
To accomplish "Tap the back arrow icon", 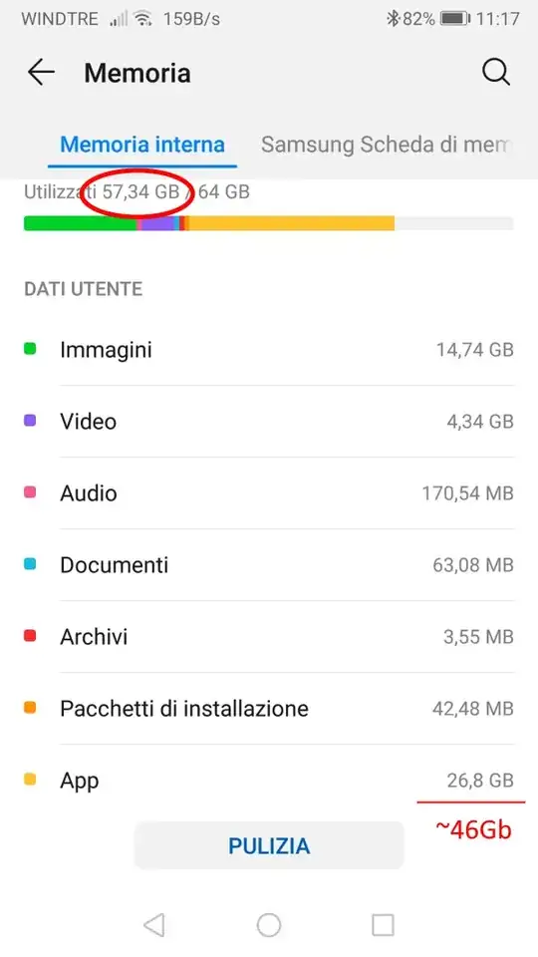I will click(41, 73).
